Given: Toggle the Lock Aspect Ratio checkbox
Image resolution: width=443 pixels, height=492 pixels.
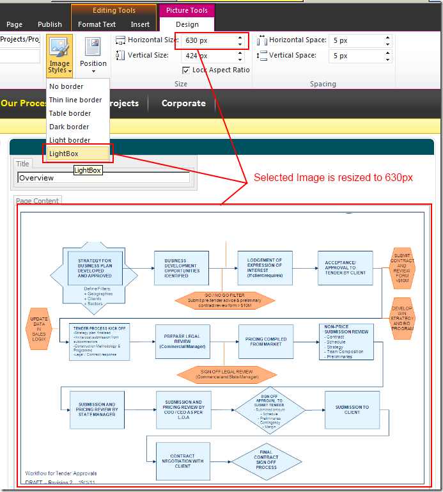Looking at the screenshot, I should pos(186,70).
